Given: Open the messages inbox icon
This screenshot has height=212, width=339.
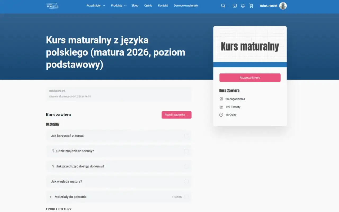Looking at the screenshot, I should coord(235,6).
